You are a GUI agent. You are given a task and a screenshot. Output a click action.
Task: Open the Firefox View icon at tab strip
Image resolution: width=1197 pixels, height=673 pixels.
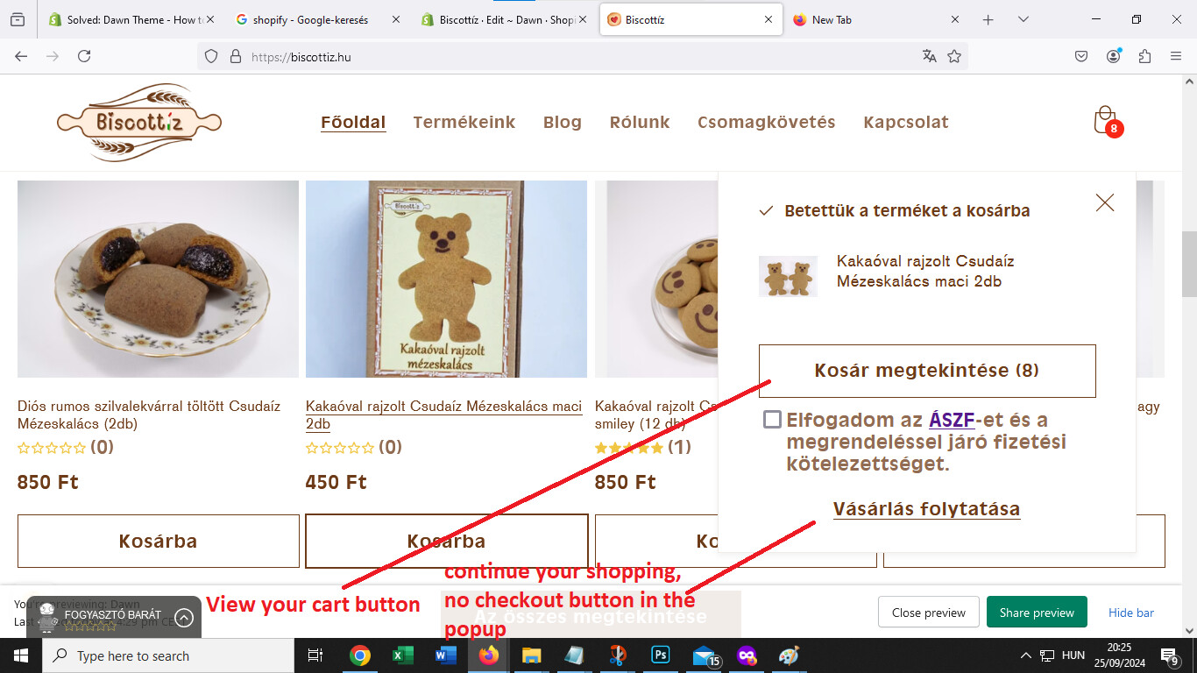[18, 19]
